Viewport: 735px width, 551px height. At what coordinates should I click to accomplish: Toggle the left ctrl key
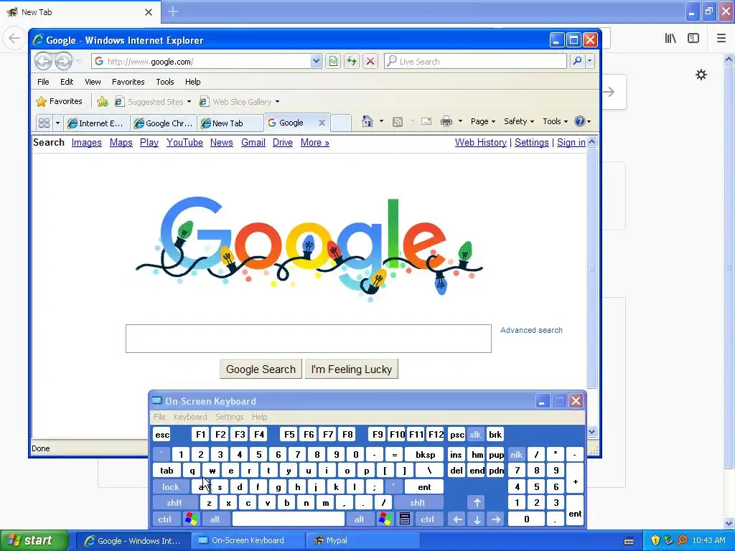tap(164, 519)
